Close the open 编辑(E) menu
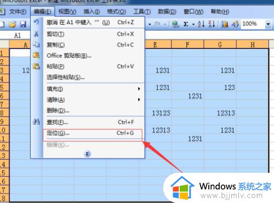The height and width of the screenshot is (203, 274). tap(42, 12)
